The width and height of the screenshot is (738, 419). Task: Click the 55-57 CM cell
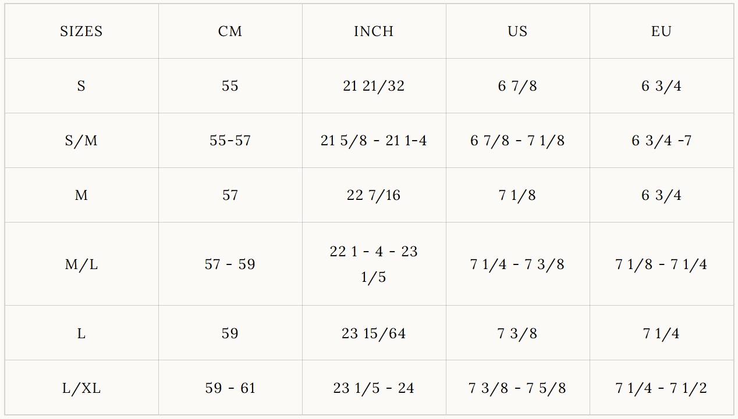point(230,141)
